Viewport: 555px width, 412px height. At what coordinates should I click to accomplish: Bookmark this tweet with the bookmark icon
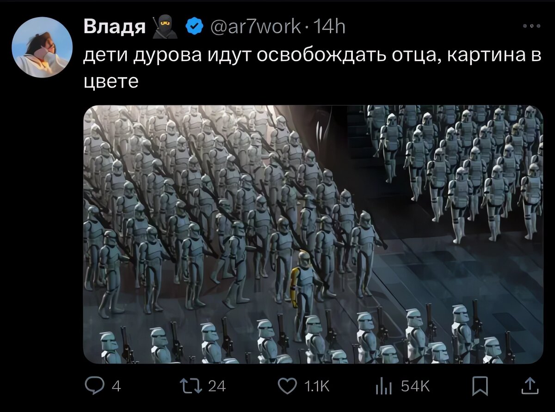pos(480,386)
